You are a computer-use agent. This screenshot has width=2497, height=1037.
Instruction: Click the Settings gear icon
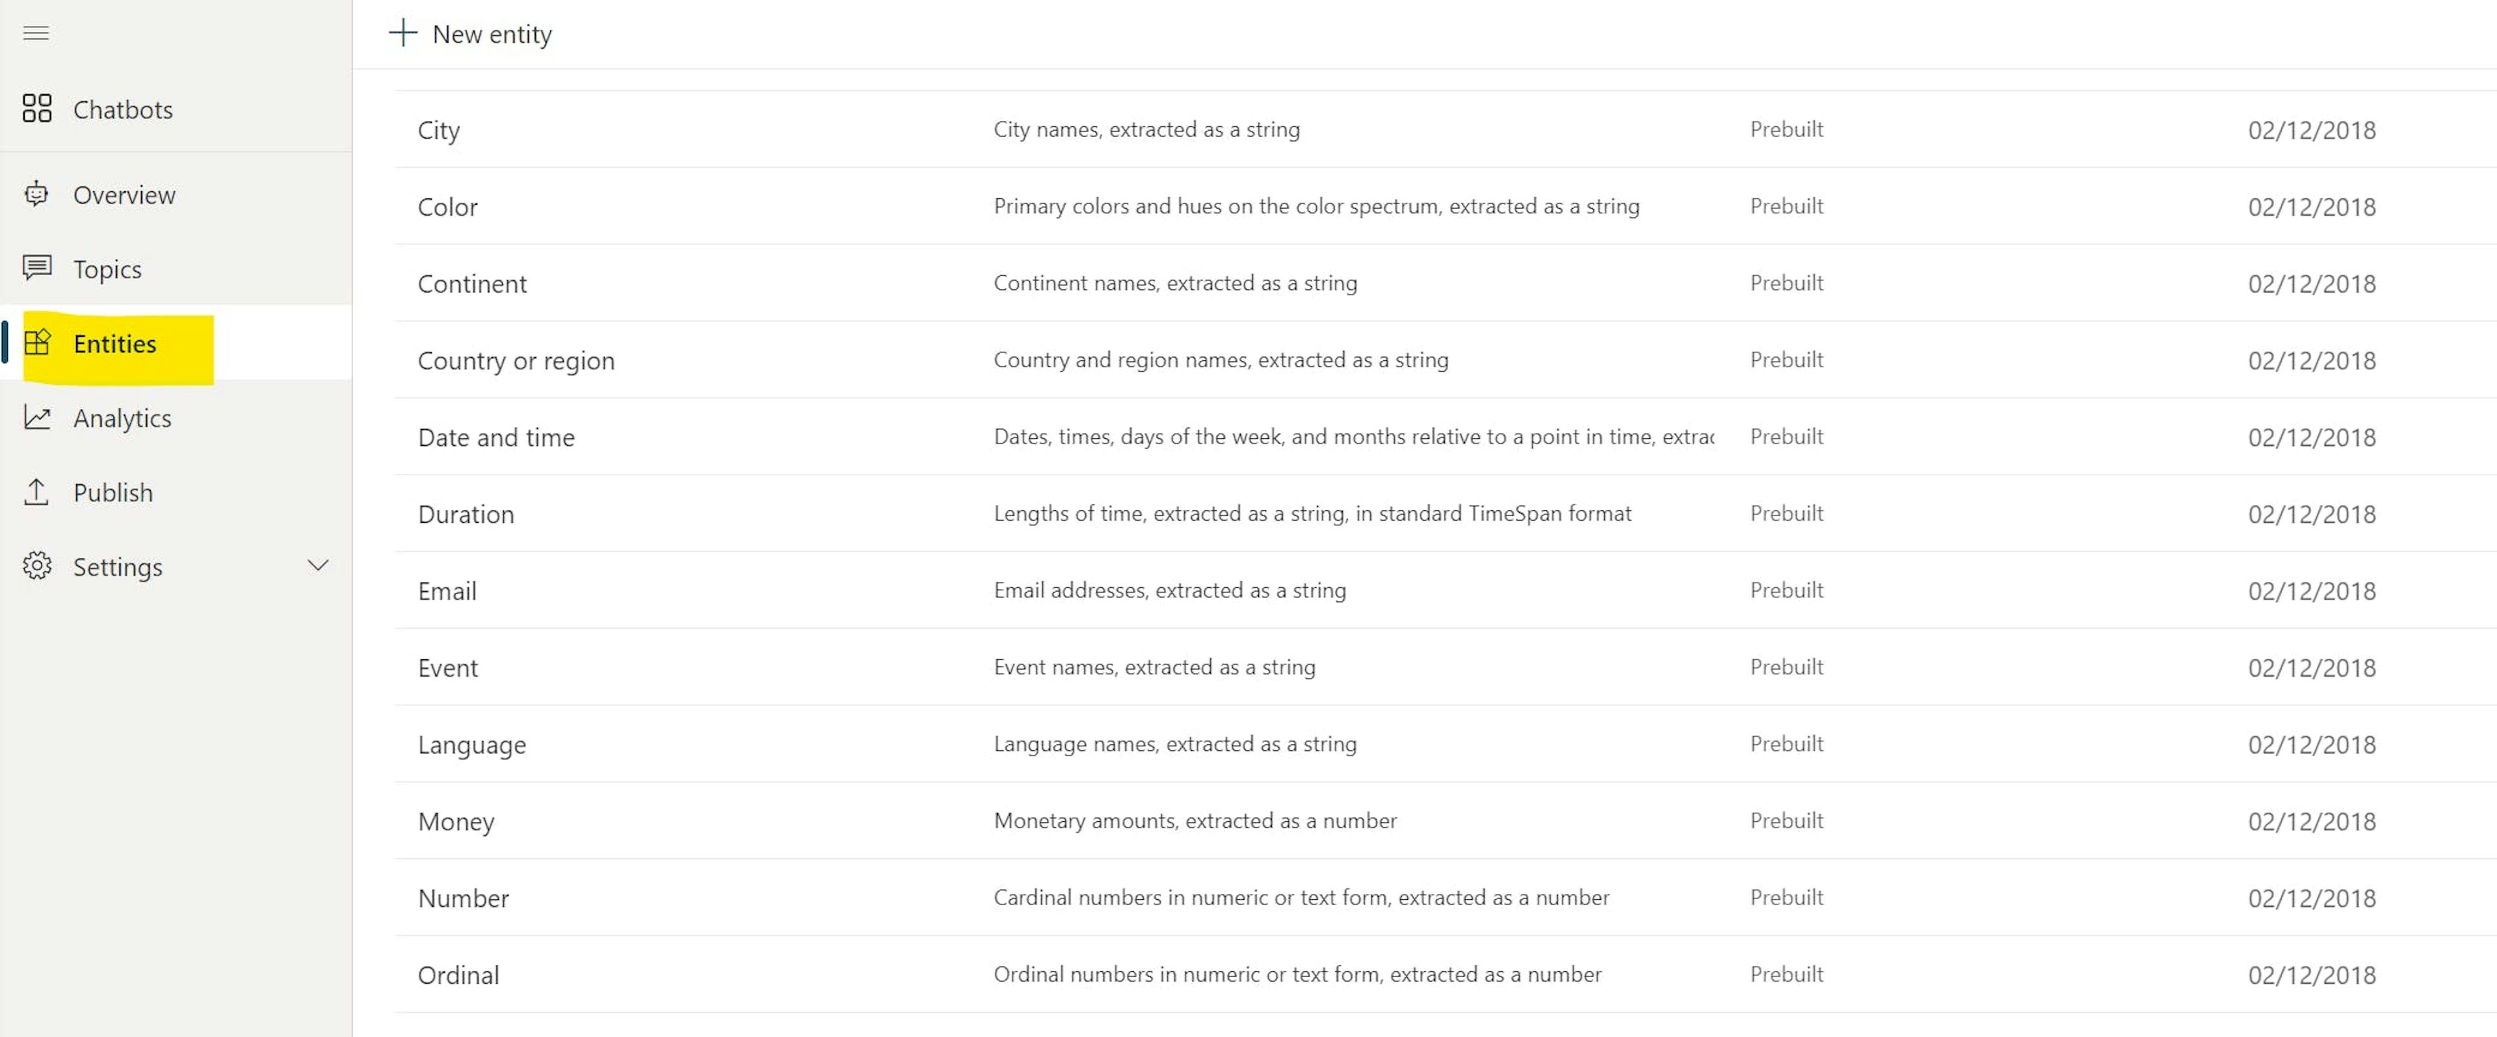(37, 566)
